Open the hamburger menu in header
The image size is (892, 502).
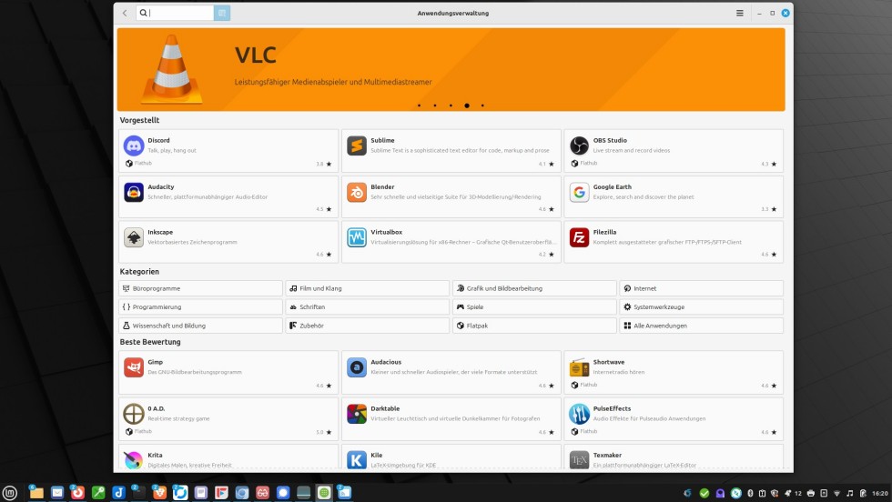[x=740, y=13]
